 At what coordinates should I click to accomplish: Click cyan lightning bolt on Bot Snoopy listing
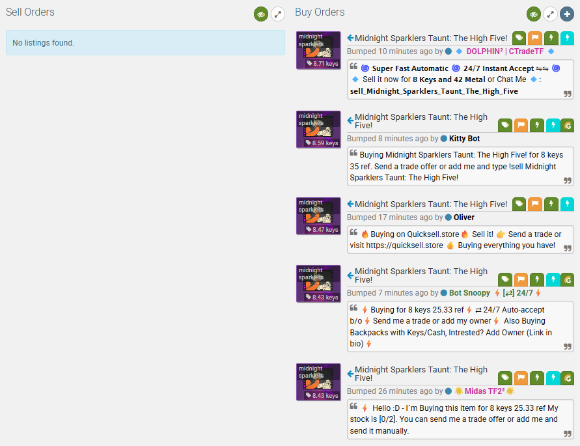(553, 280)
